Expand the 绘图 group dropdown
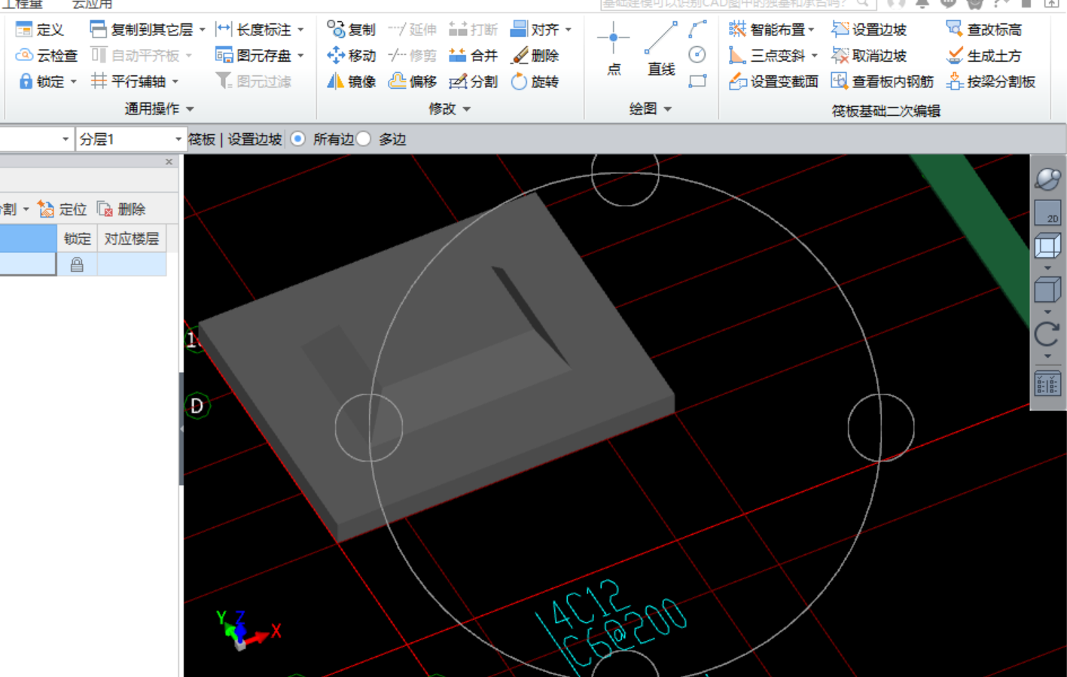The image size is (1067, 677). (668, 109)
